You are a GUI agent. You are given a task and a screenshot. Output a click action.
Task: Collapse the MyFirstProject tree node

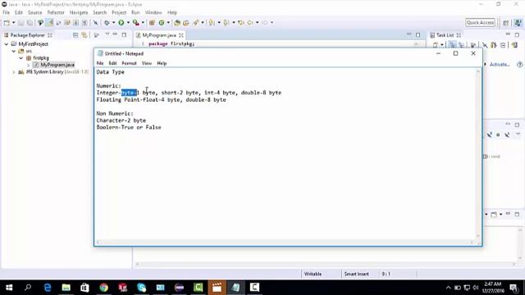coord(7,44)
